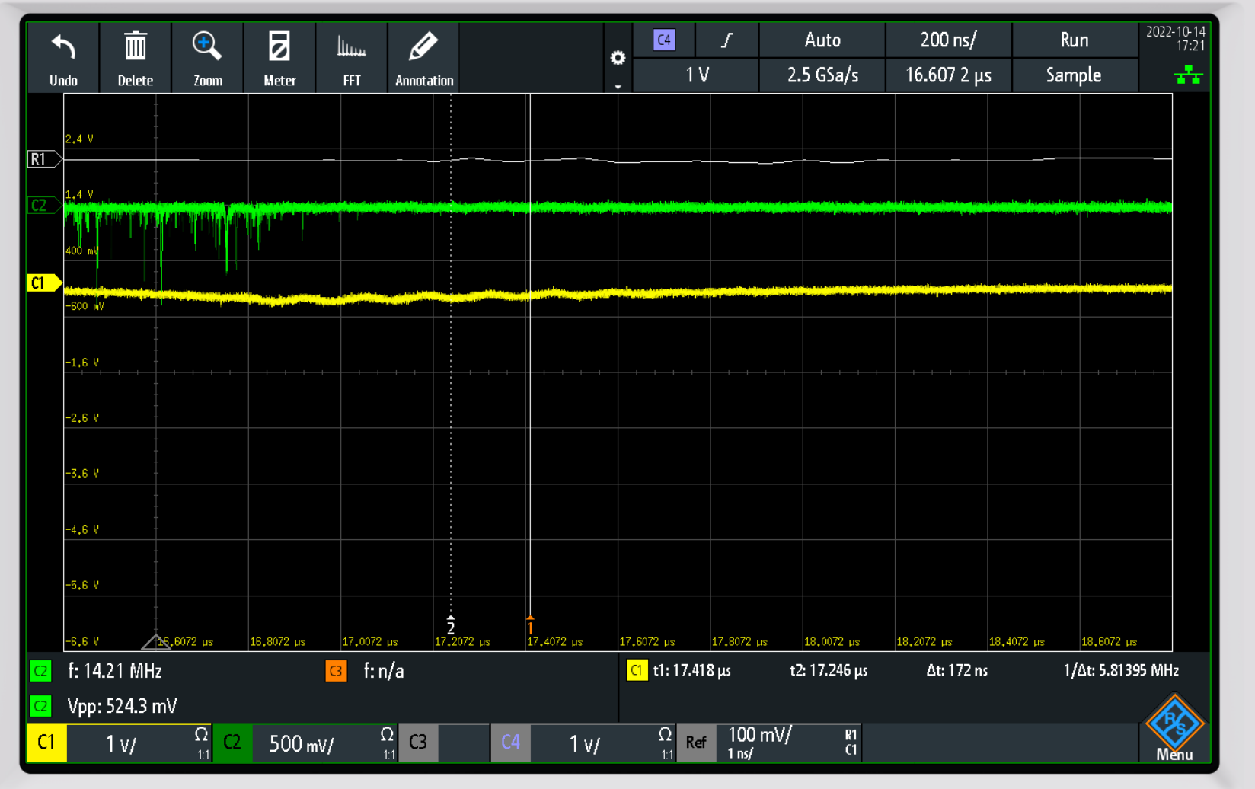Open the C4 trigger source selector
The image size is (1255, 789).
pos(664,40)
